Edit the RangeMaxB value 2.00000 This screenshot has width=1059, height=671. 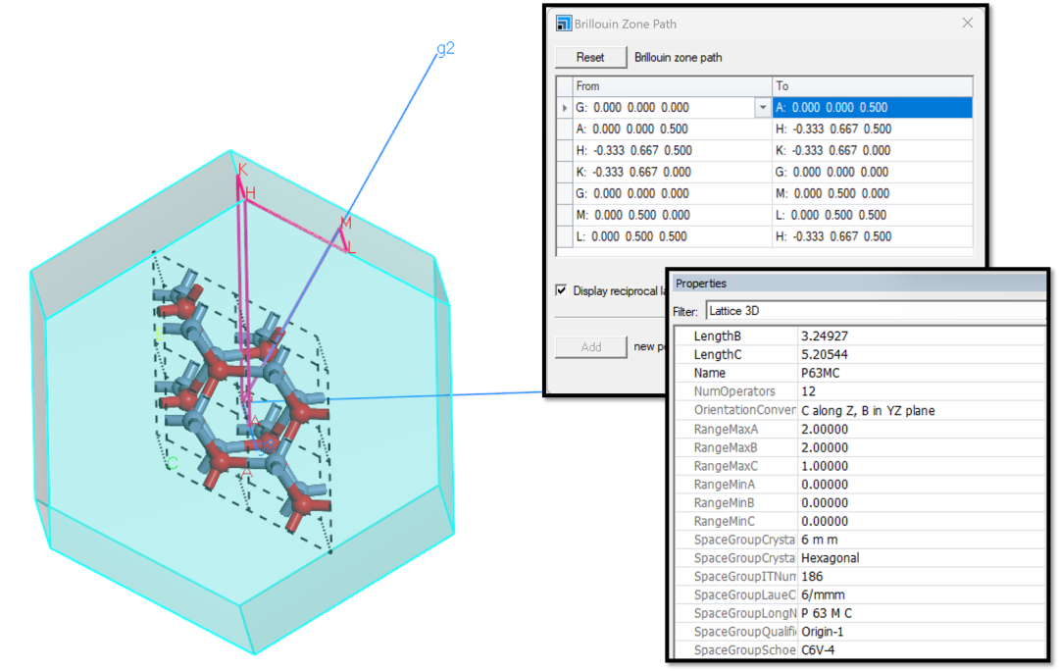921,447
